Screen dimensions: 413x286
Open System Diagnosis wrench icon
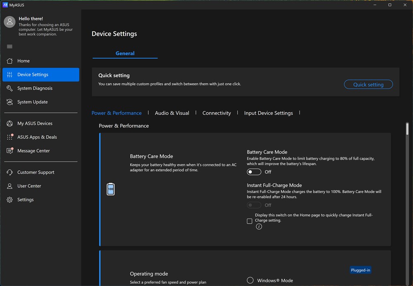coord(10,88)
